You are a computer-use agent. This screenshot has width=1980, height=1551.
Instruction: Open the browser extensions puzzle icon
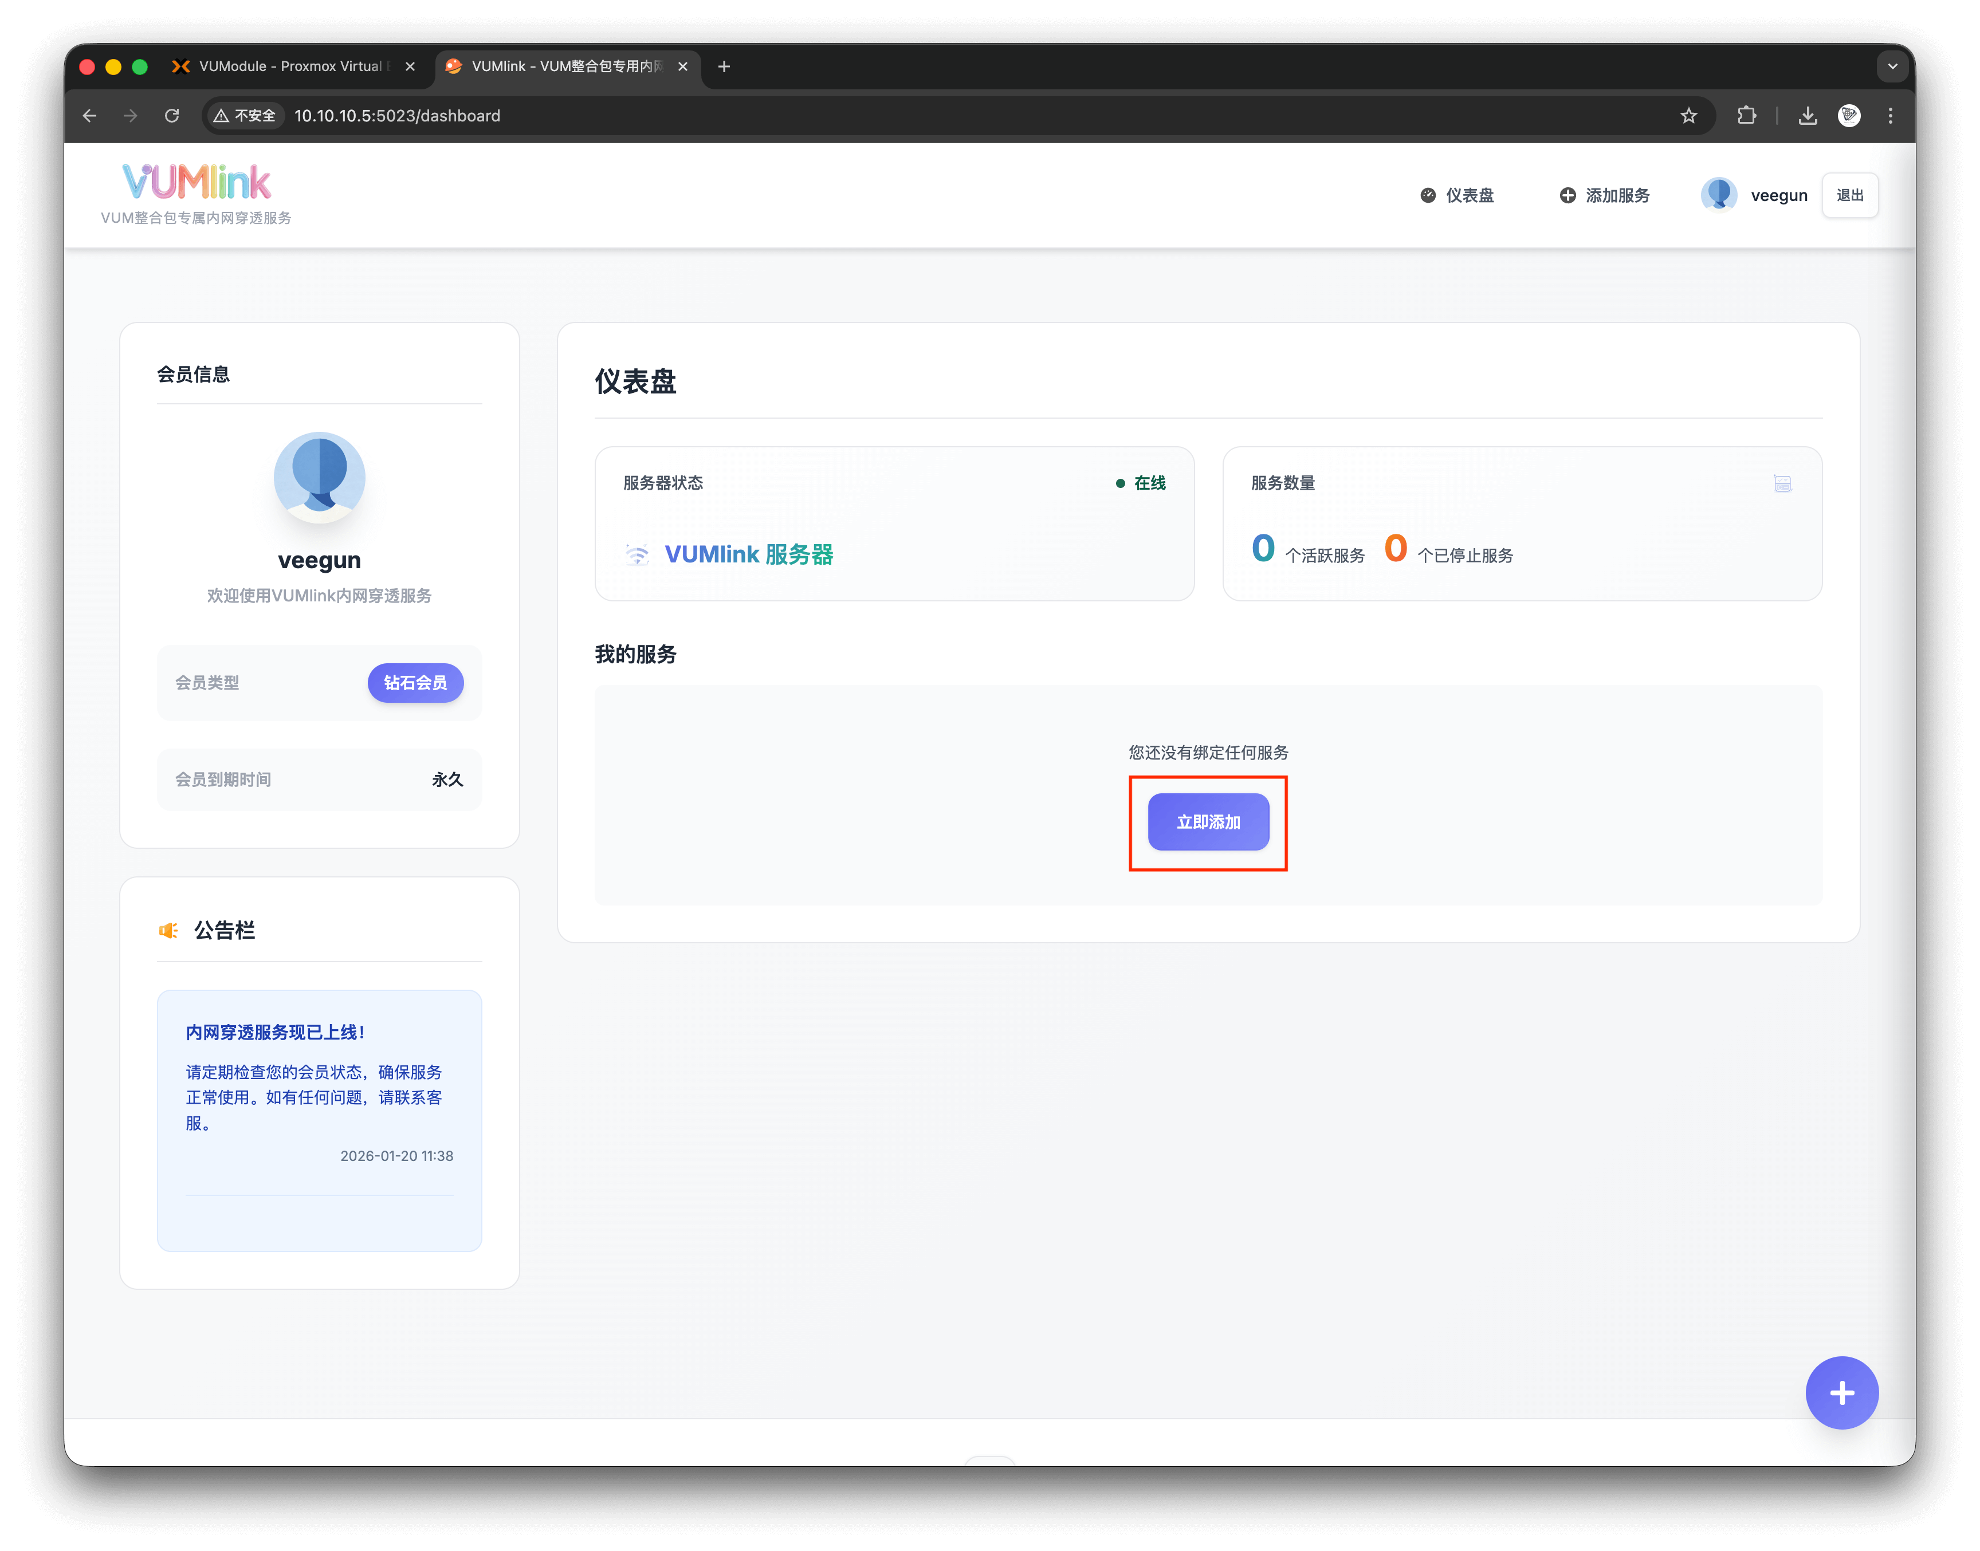point(1746,115)
